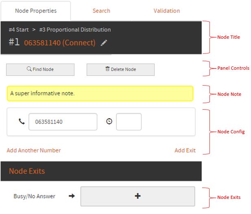The height and width of the screenshot is (214, 251).
Task: Click the Busy/No Answer exit label
Action: 35,196
